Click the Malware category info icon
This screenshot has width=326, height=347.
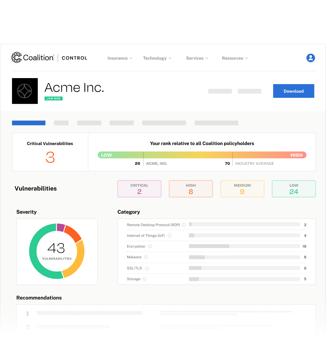146,257
